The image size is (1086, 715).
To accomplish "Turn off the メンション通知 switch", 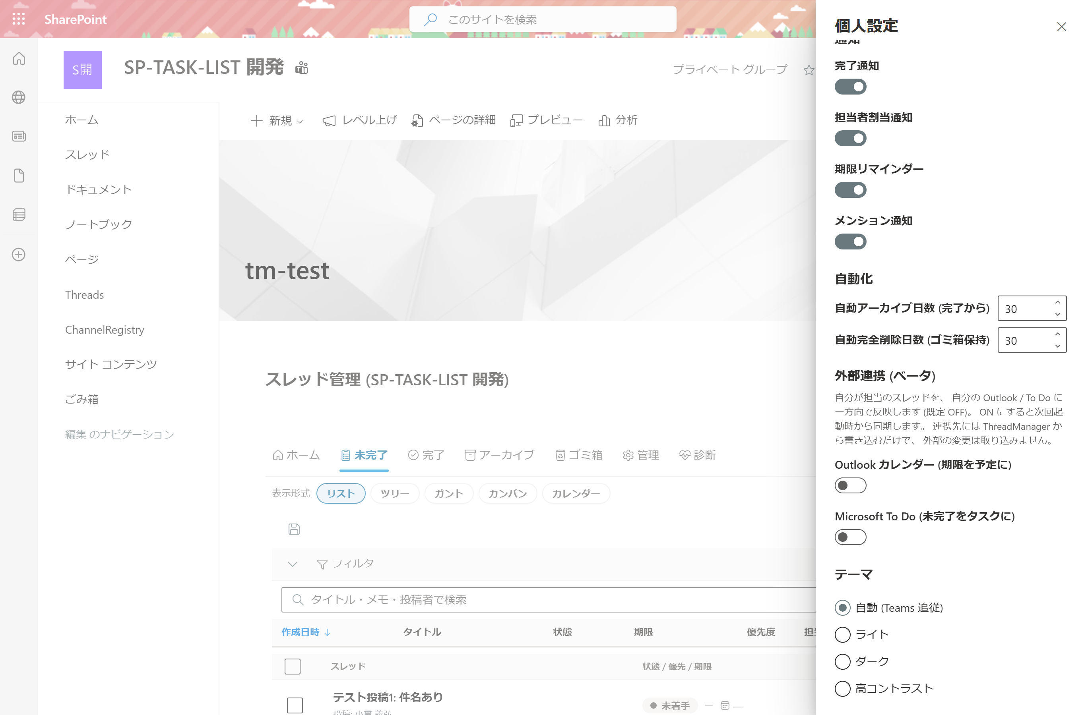I will (851, 242).
